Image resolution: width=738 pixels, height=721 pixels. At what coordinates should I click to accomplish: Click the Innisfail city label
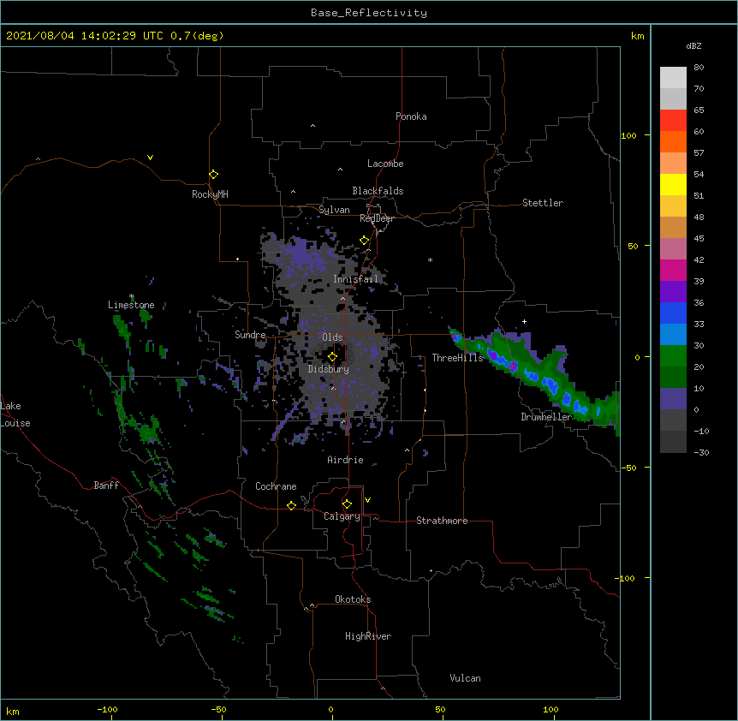[x=355, y=279]
